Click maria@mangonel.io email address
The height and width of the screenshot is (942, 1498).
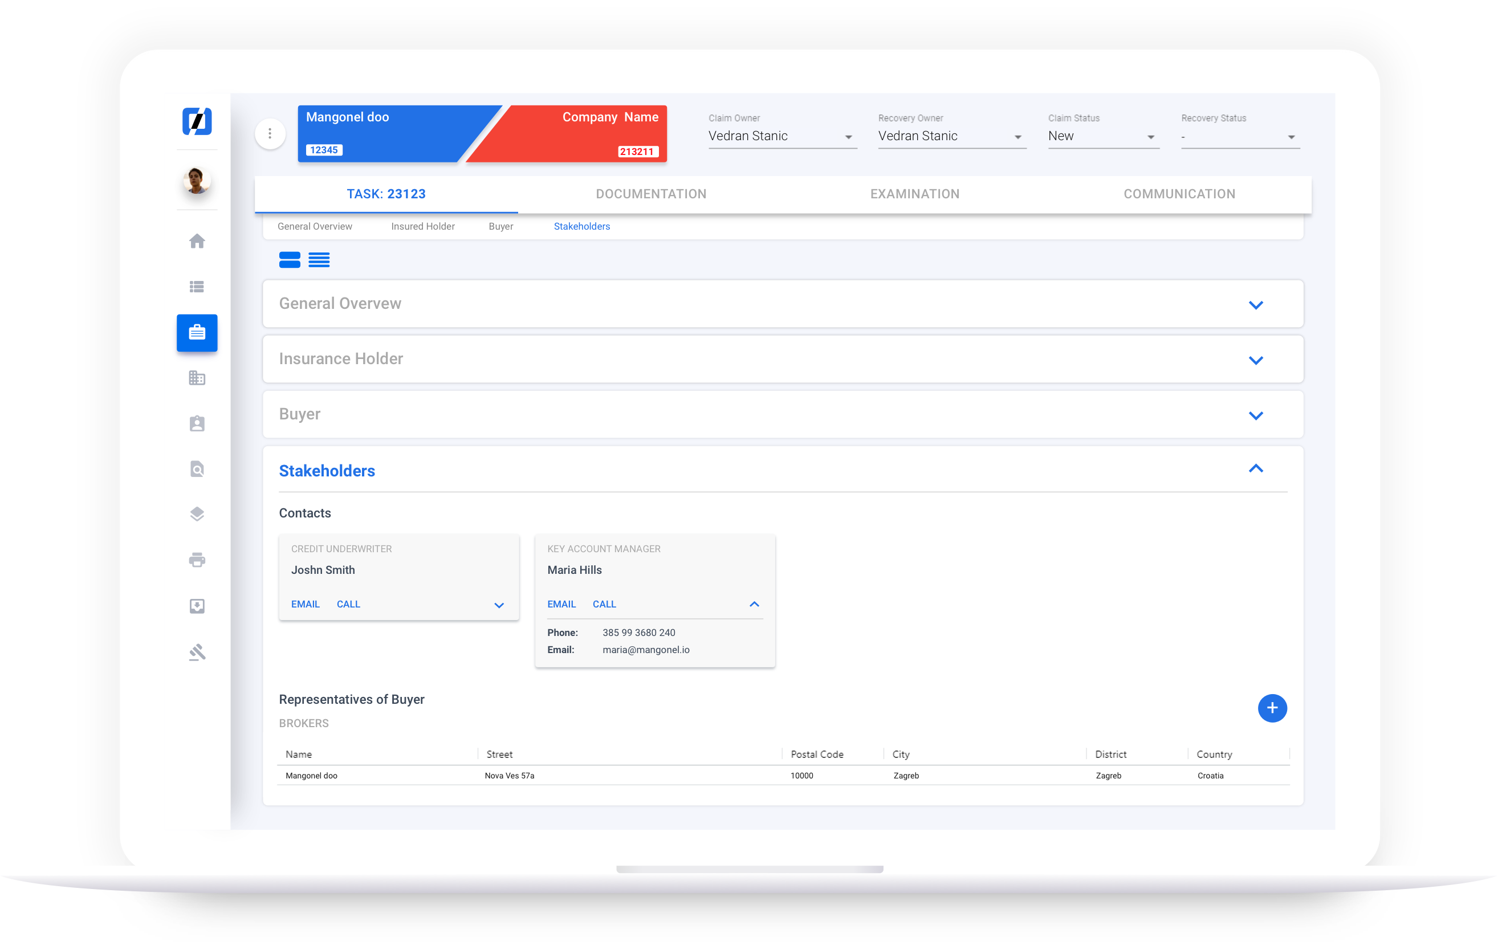646,650
